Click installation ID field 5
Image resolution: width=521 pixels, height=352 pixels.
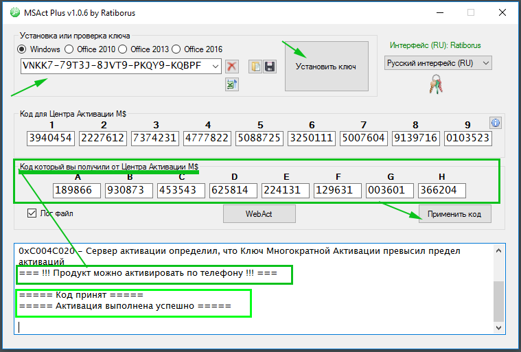click(259, 138)
